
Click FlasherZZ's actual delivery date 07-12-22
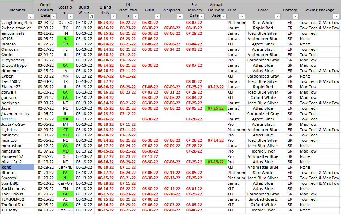(x=216, y=87)
